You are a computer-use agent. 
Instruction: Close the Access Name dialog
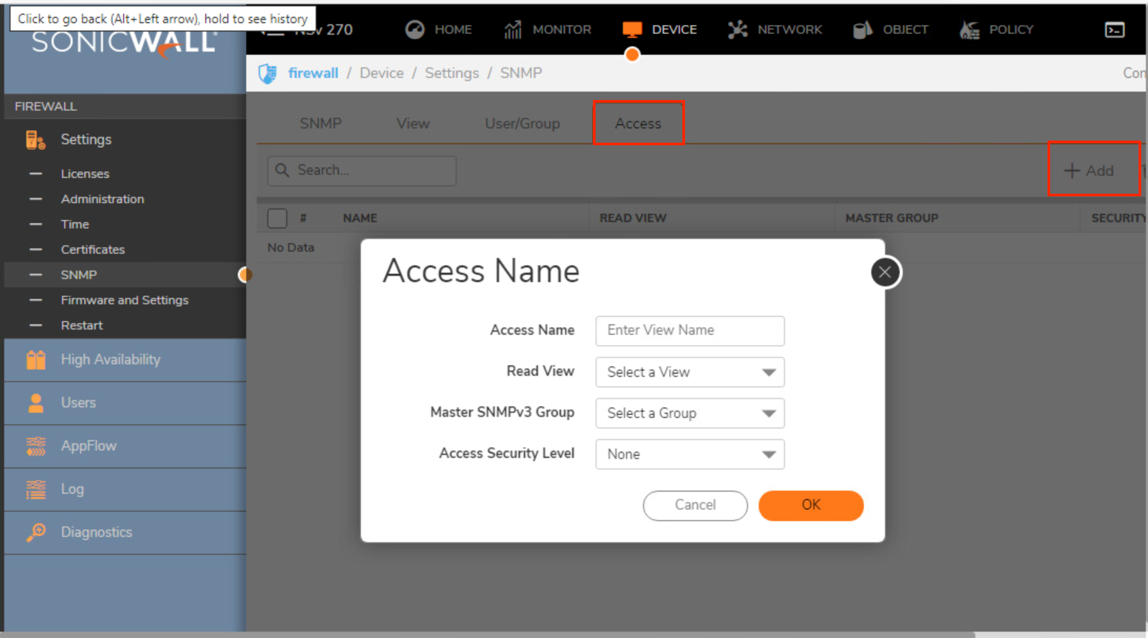pos(885,272)
